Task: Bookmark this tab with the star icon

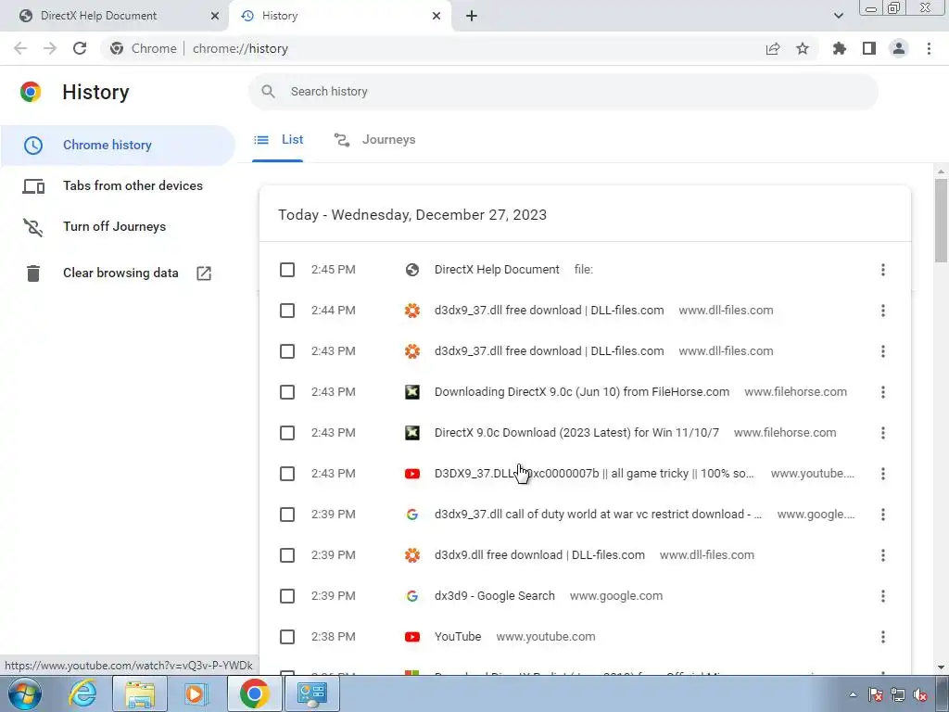Action: [x=803, y=48]
